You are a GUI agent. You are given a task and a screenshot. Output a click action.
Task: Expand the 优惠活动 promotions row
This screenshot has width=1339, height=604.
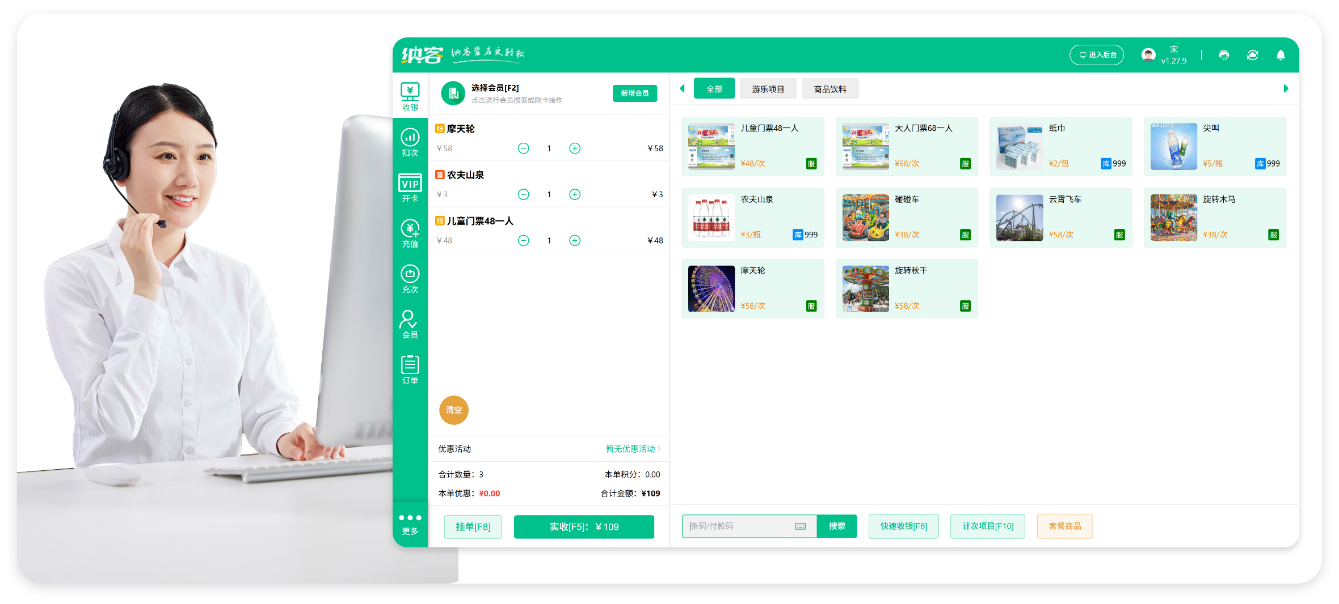pos(633,449)
